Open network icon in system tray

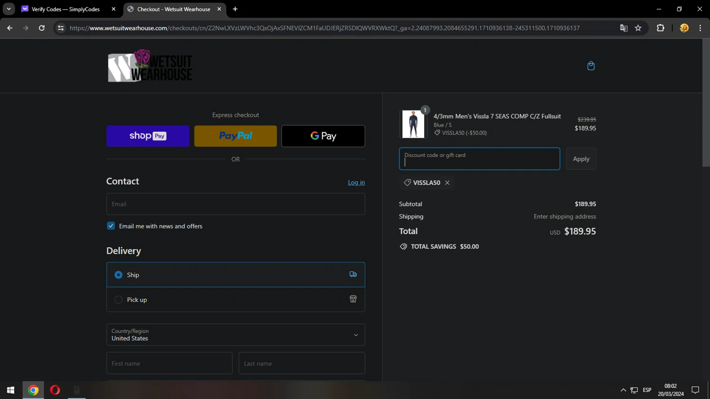[x=634, y=390]
